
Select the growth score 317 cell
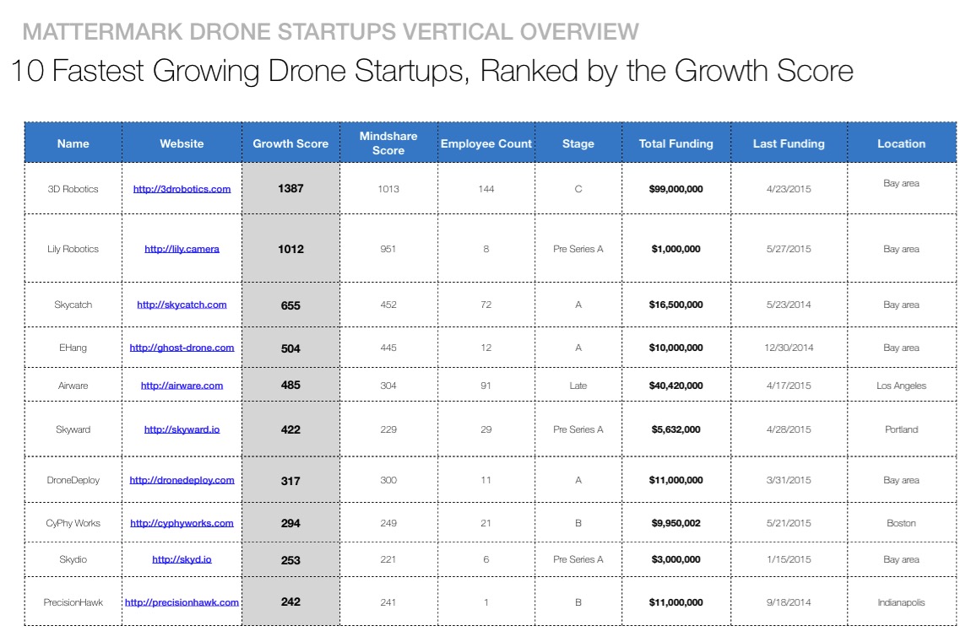pos(291,481)
